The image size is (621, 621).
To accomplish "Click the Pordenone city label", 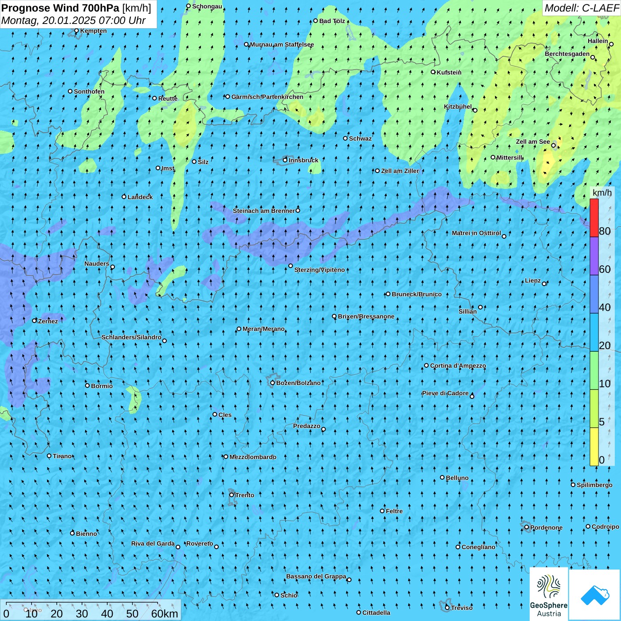I will [x=546, y=527].
